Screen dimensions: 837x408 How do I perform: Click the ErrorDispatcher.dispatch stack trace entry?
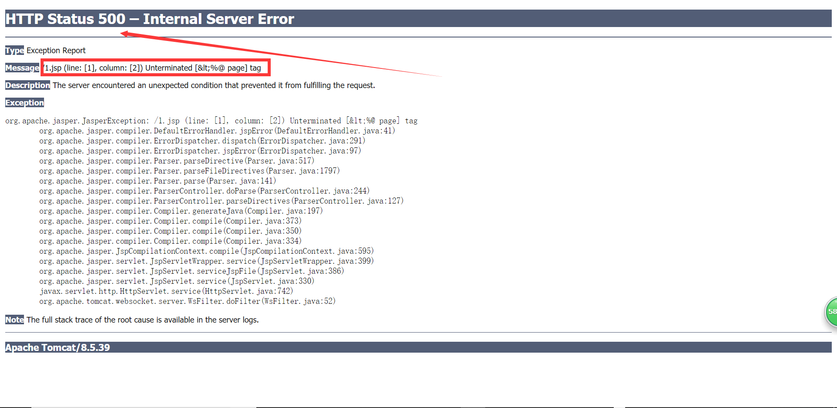pos(202,140)
